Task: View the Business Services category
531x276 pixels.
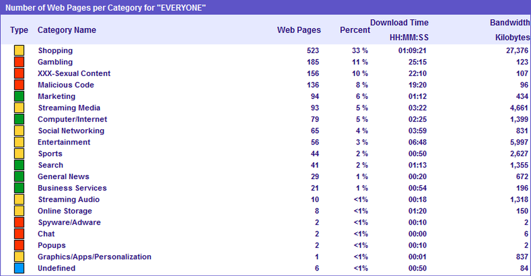Action: [x=72, y=188]
